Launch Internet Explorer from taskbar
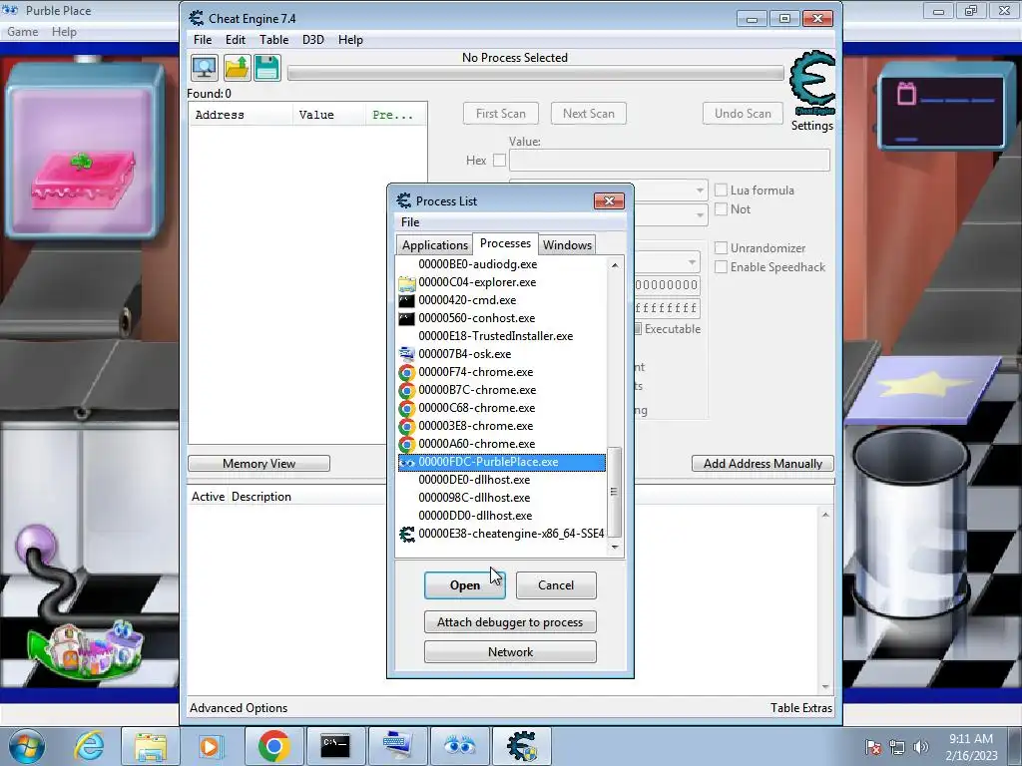Screen dimensions: 1022x766 [x=89, y=746]
